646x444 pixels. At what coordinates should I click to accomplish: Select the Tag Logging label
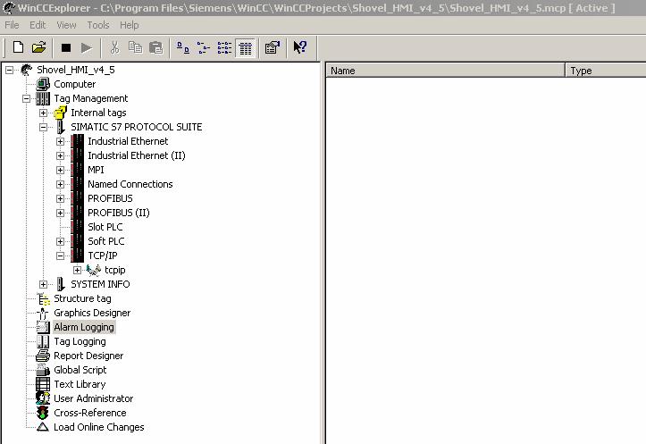[x=80, y=341]
